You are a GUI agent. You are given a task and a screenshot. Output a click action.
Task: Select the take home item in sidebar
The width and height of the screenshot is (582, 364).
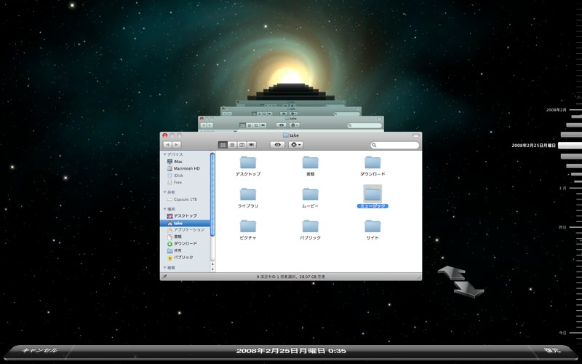tap(185, 223)
